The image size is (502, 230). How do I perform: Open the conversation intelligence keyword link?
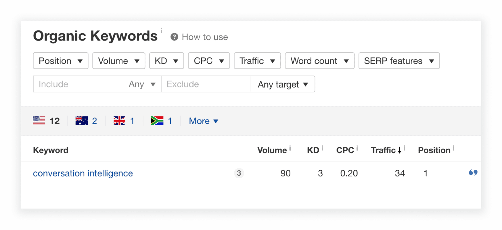pyautogui.click(x=83, y=173)
